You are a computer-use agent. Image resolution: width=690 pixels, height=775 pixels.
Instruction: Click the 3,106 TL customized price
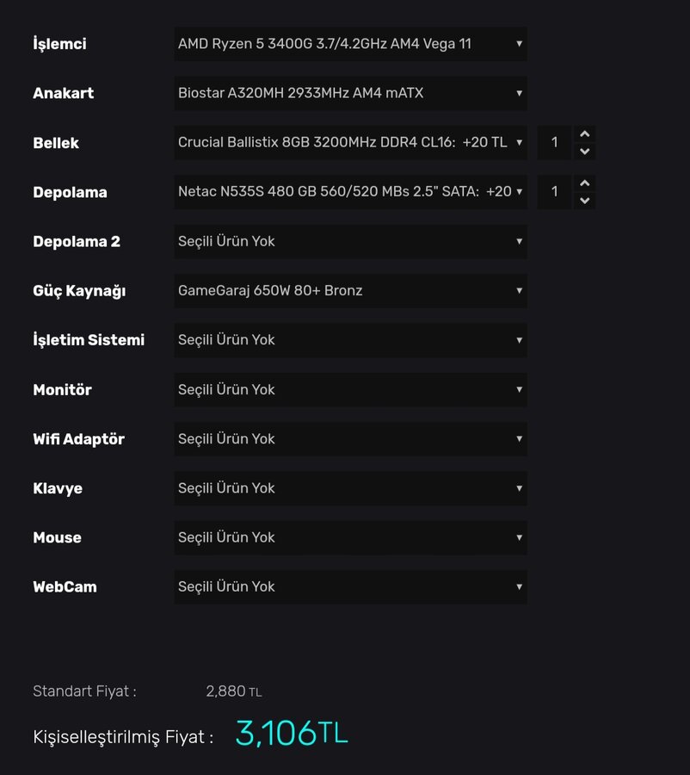coord(291,734)
